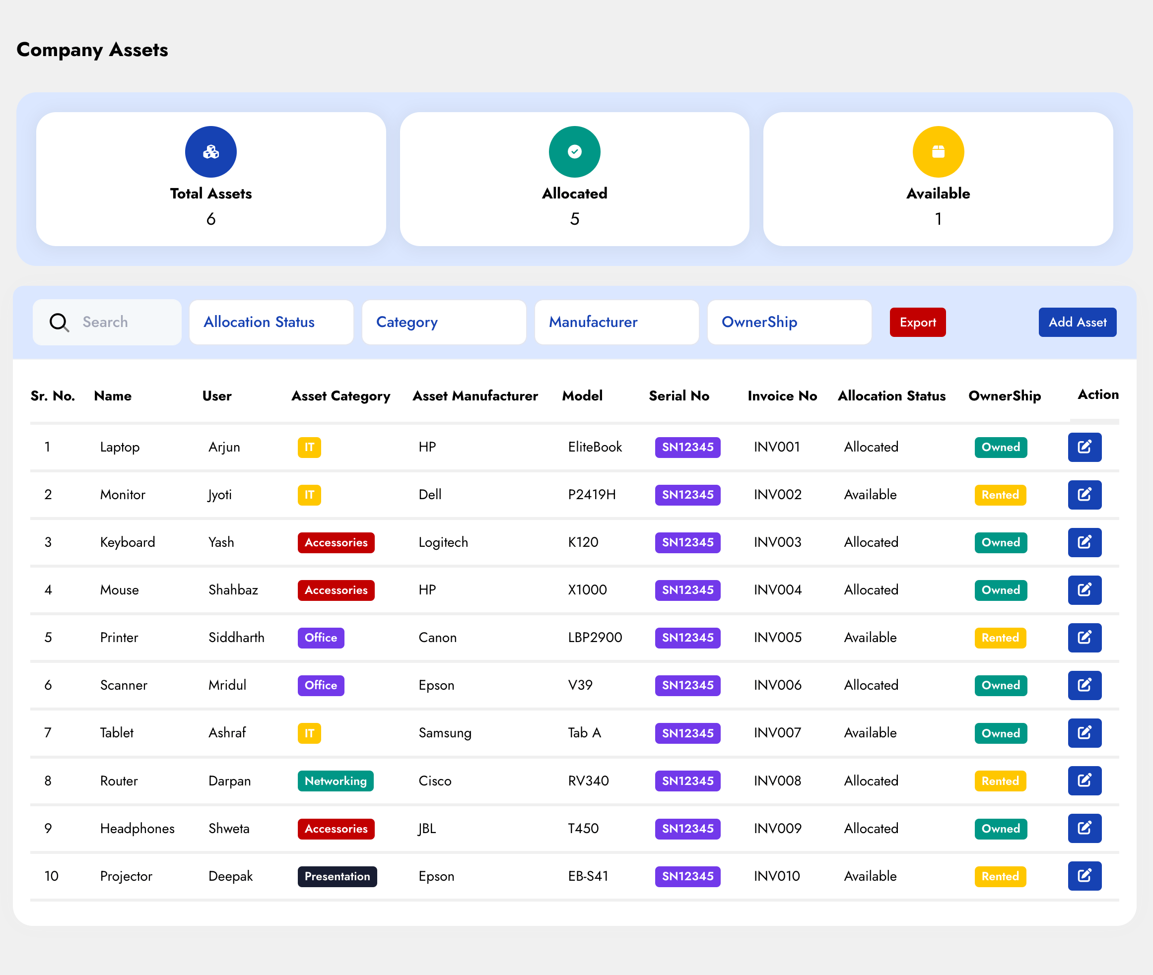Screen dimensions: 1153x975
Task: Click the edit icon for Laptop row
Action: 1084,447
